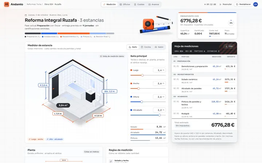Click the L 3,4 m dimension label
The height and width of the screenshot is (163, 262).
(58, 114)
